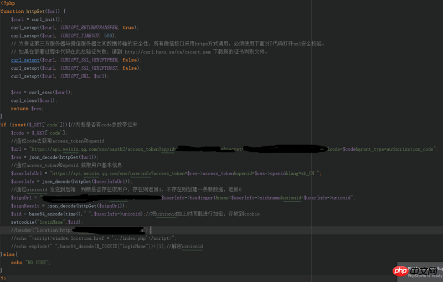Click the CURLOPT_TIMEOUT constant
443x282 pixels.
[80, 35]
